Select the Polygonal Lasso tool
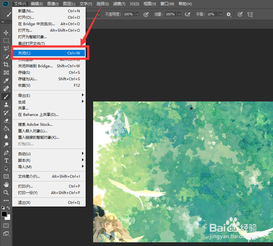The image size is (273, 246). tap(6, 48)
